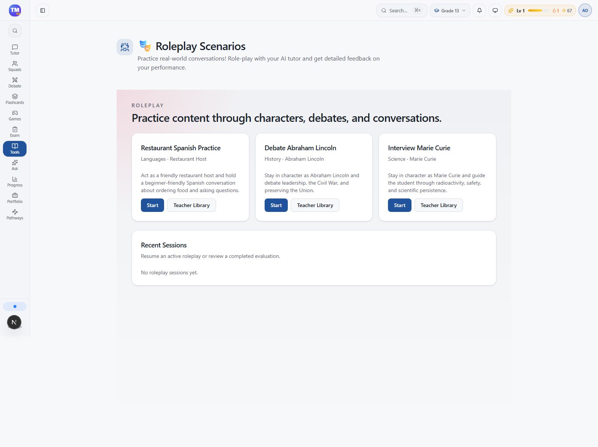Open the AD user avatar menu
This screenshot has height=447, width=598.
click(585, 10)
